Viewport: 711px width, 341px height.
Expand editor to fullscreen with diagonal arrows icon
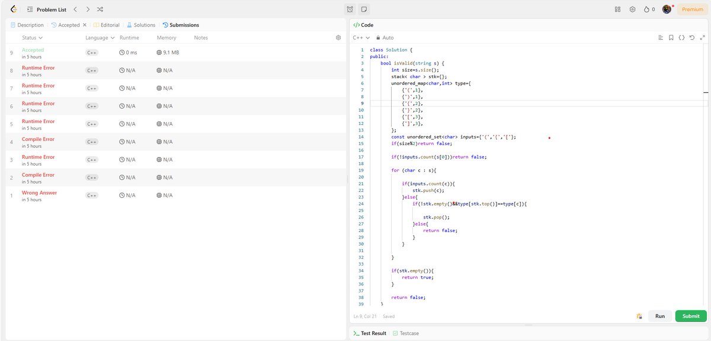click(702, 37)
